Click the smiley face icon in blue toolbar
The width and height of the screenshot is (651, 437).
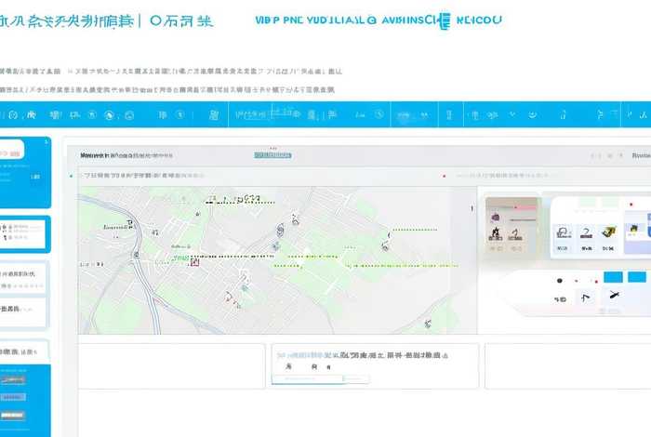pos(532,115)
